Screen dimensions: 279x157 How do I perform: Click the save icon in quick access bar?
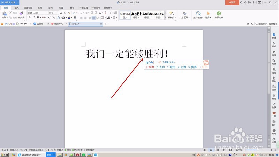click(x=6, y=24)
